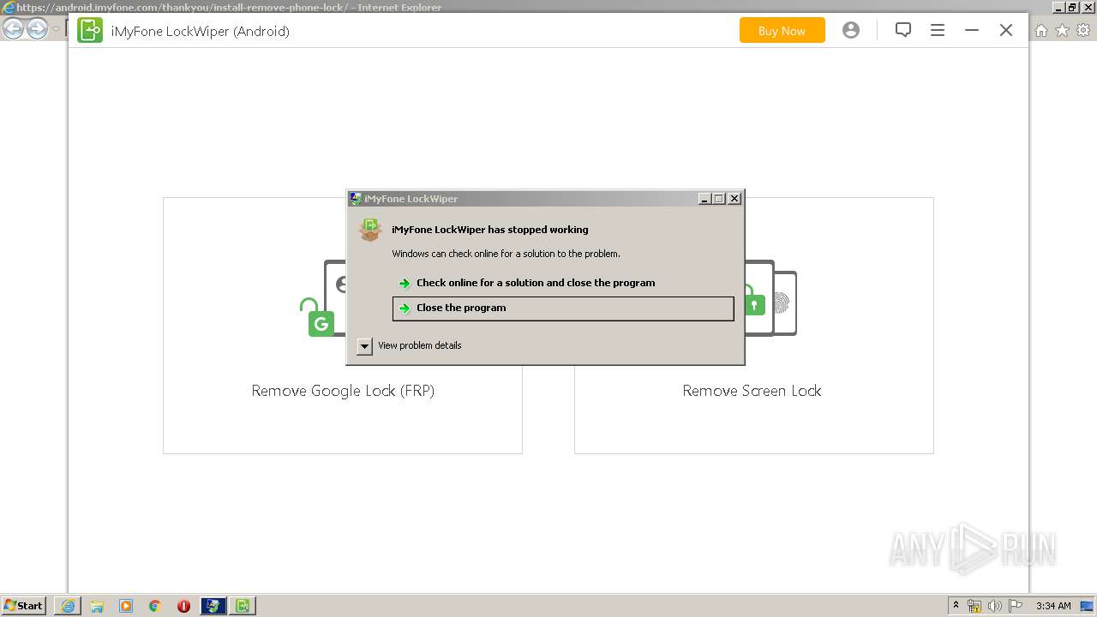The image size is (1097, 617).
Task: Select Remove Google Lock (FRP) card
Action: [x=343, y=326]
